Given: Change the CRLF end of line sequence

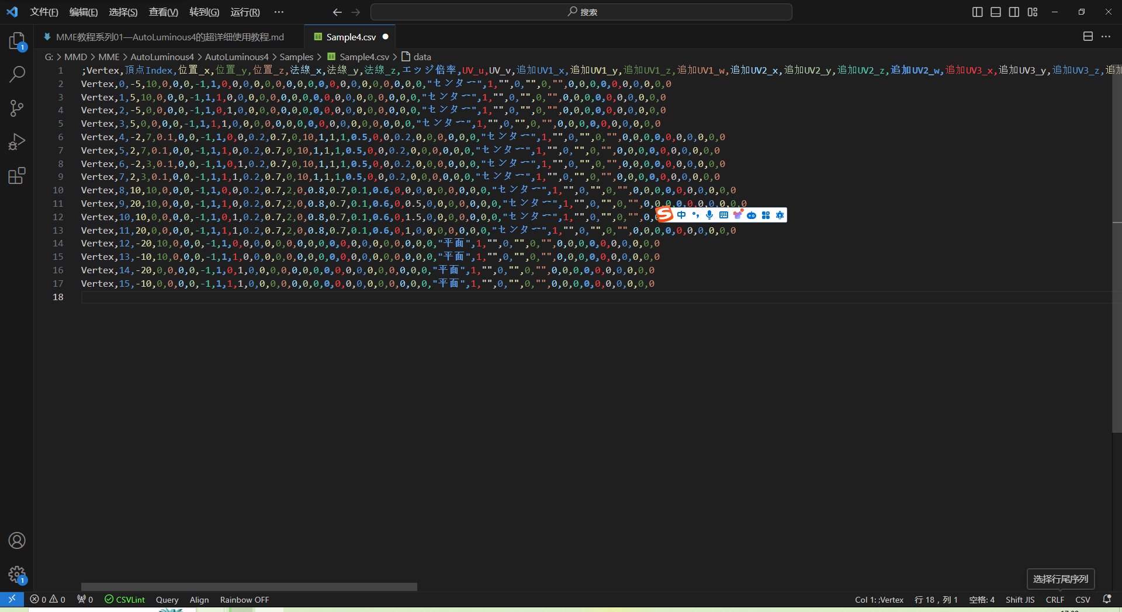Looking at the screenshot, I should pos(1055,599).
